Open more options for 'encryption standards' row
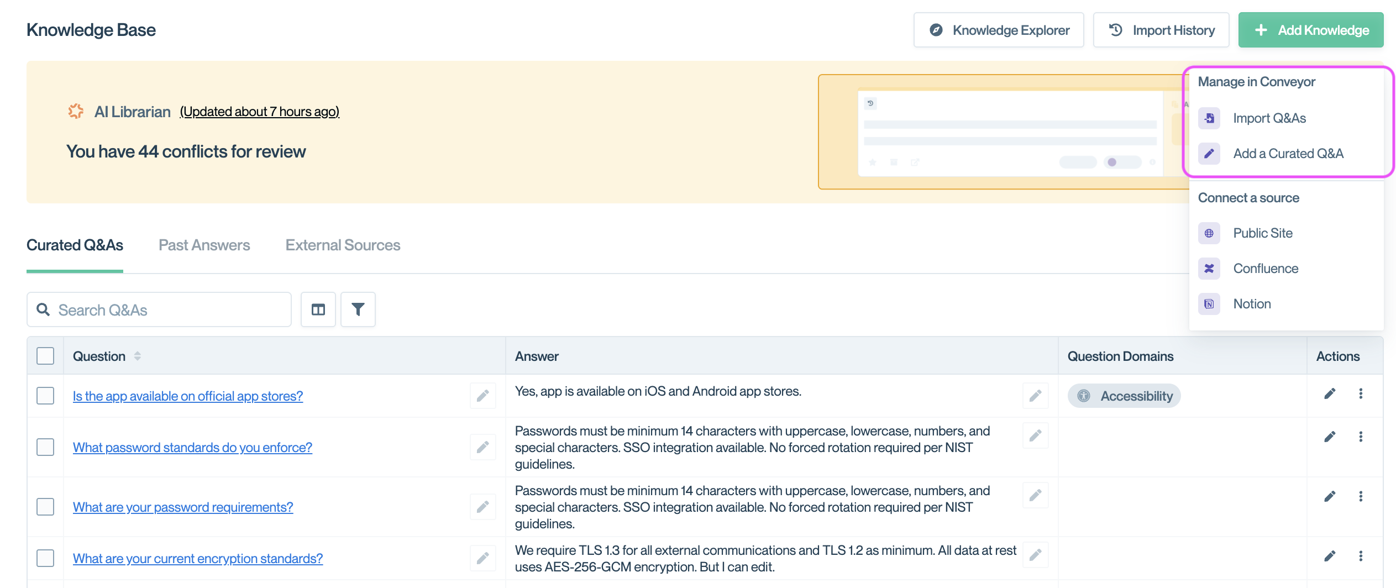1396x588 pixels. 1361,556
